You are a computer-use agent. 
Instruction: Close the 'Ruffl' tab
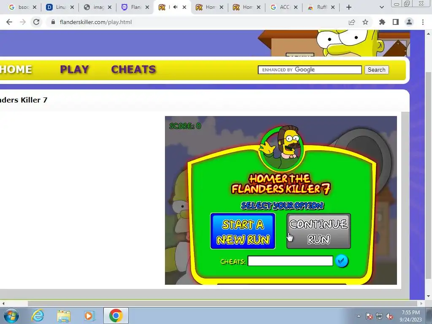point(333,8)
